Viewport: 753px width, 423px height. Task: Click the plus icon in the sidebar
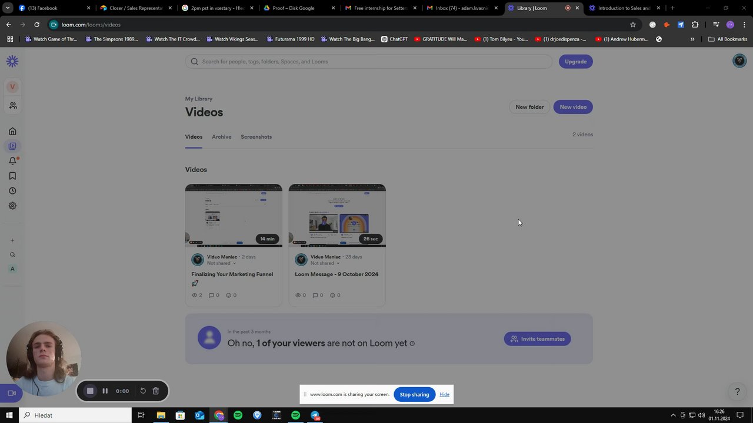coord(12,240)
